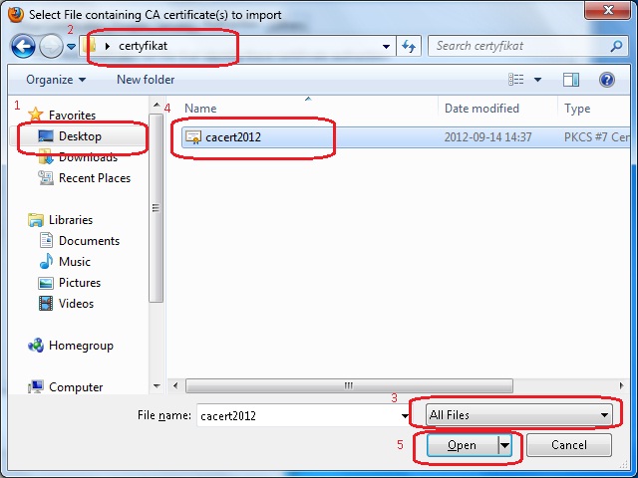Screen dimensions: 638x478
Task: Click the Back navigation arrow button
Action: 24,46
